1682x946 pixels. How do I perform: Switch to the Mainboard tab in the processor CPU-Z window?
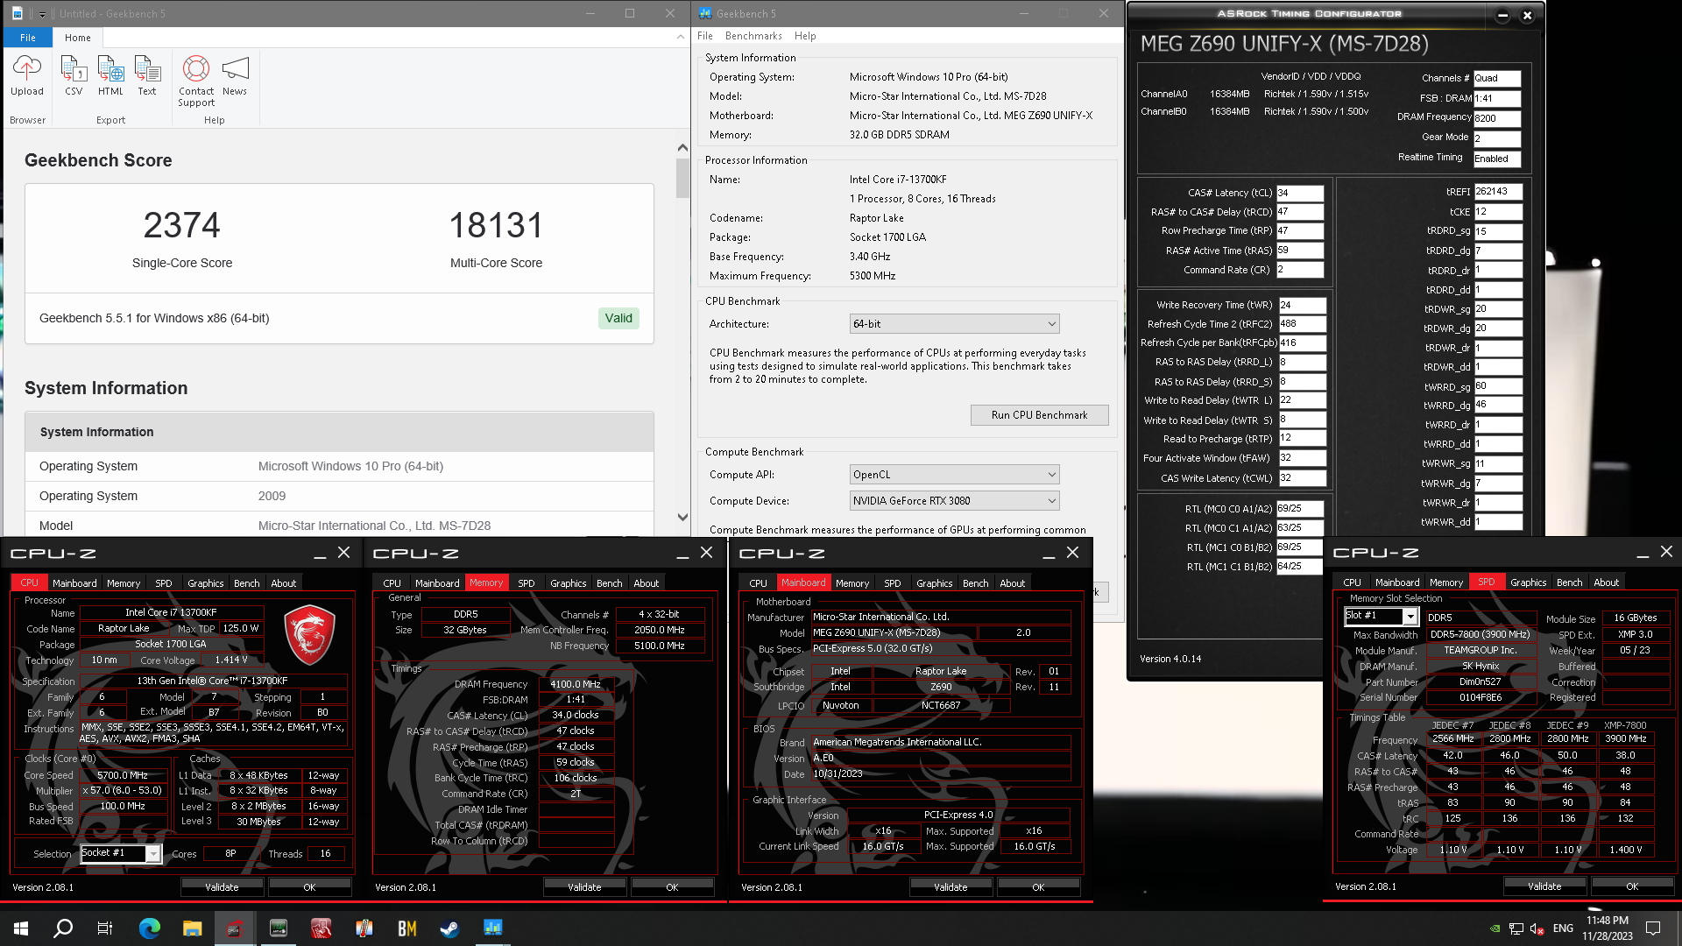tap(74, 583)
